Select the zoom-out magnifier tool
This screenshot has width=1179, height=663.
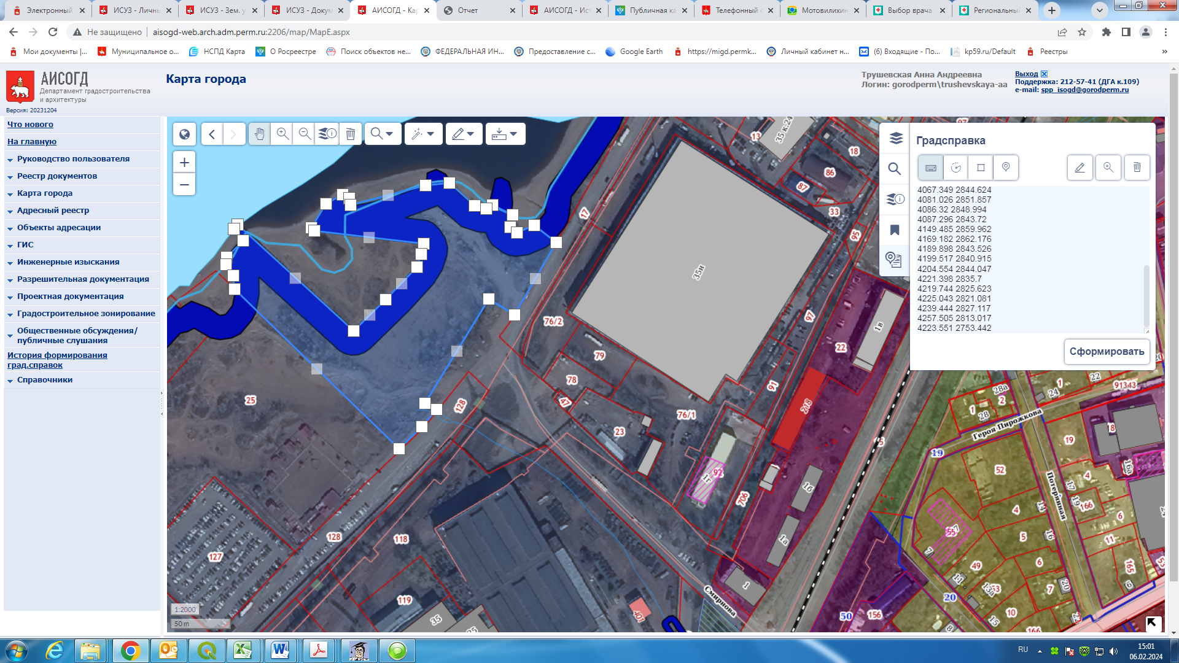305,134
